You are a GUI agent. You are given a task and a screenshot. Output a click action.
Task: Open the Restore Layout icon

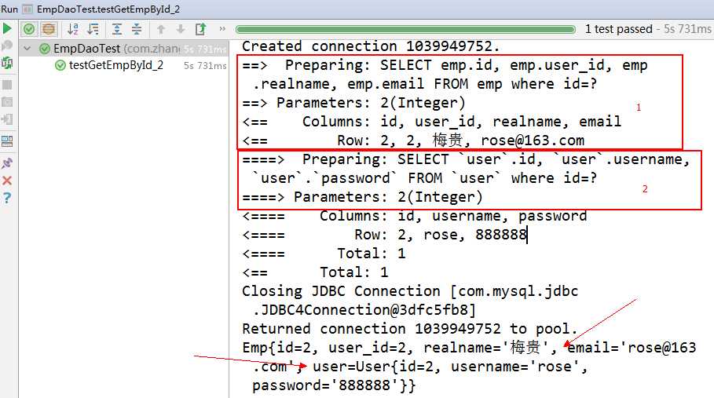click(7, 141)
